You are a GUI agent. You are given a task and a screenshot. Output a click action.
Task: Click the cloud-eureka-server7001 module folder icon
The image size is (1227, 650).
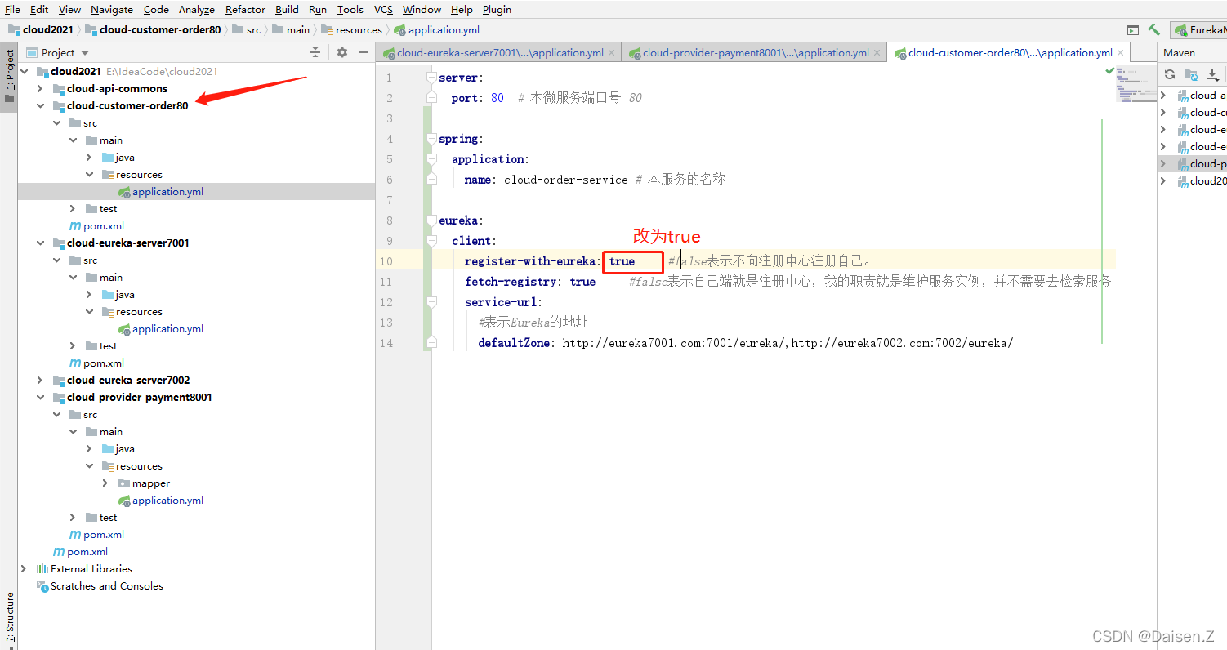59,243
